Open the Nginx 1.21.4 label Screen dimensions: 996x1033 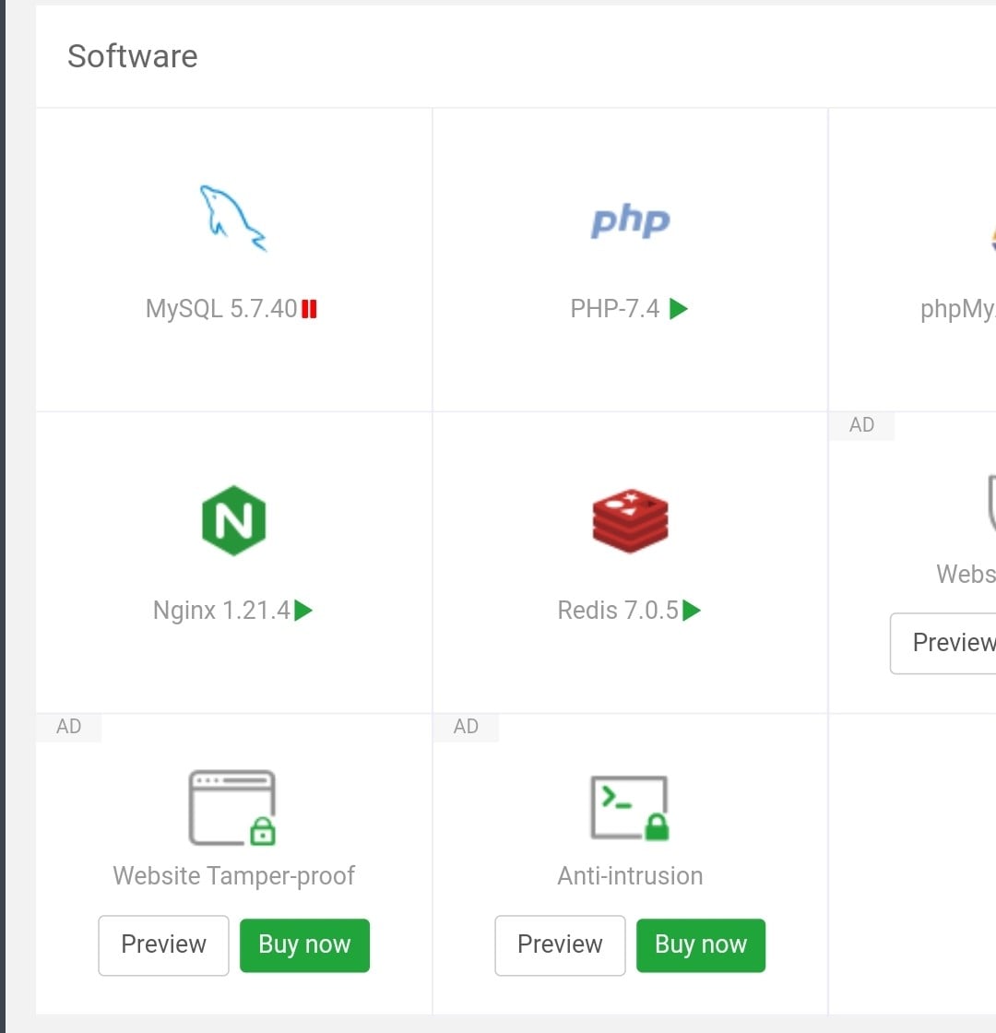[x=221, y=611]
